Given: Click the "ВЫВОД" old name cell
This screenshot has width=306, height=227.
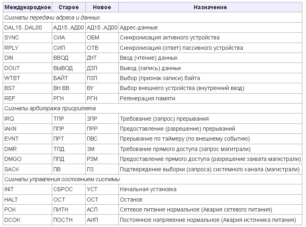Looking at the screenshot, I should click(x=63, y=68).
